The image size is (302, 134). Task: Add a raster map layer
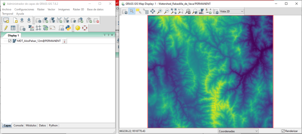tap(45, 20)
